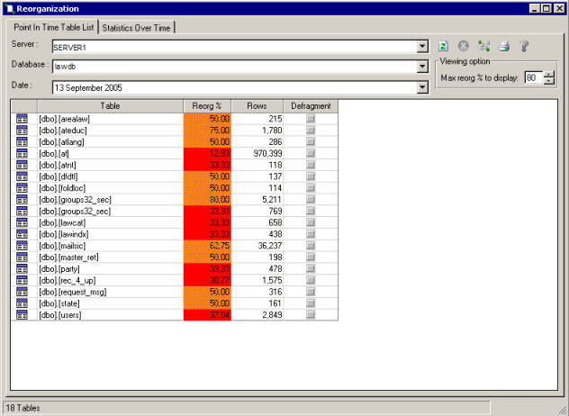This screenshot has height=416, width=569.
Task: Minimize the Reorganization window
Action: 535,8
